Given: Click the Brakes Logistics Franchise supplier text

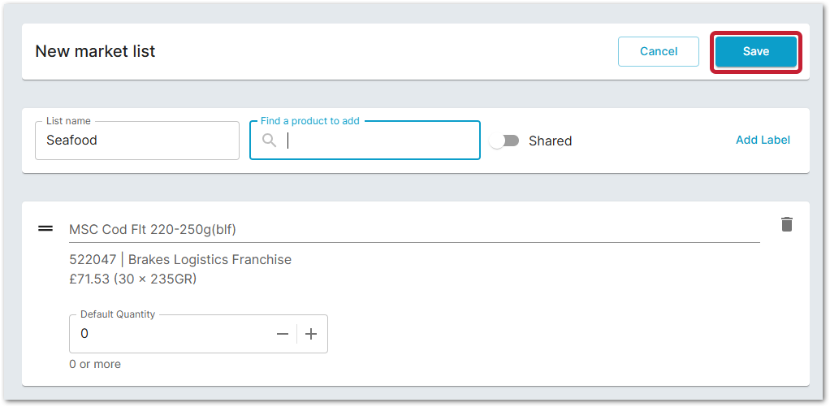Looking at the screenshot, I should [210, 260].
